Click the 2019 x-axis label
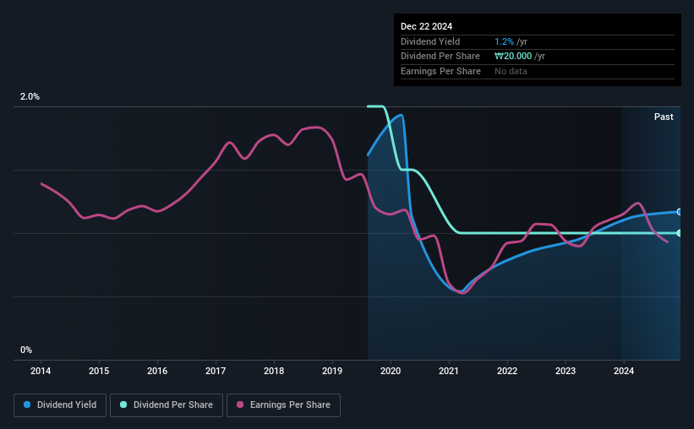This screenshot has width=694, height=429. 332,371
